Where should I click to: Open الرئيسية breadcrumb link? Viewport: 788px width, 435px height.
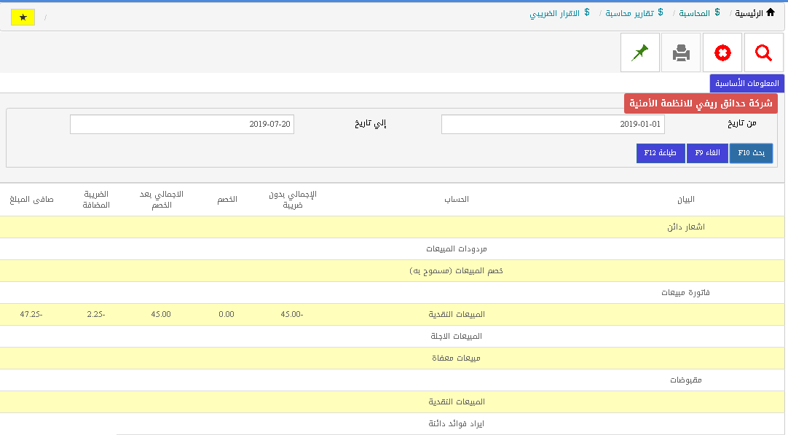(x=749, y=13)
